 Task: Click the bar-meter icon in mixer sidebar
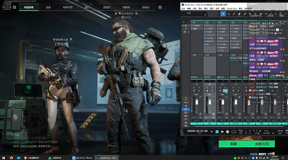(186, 122)
